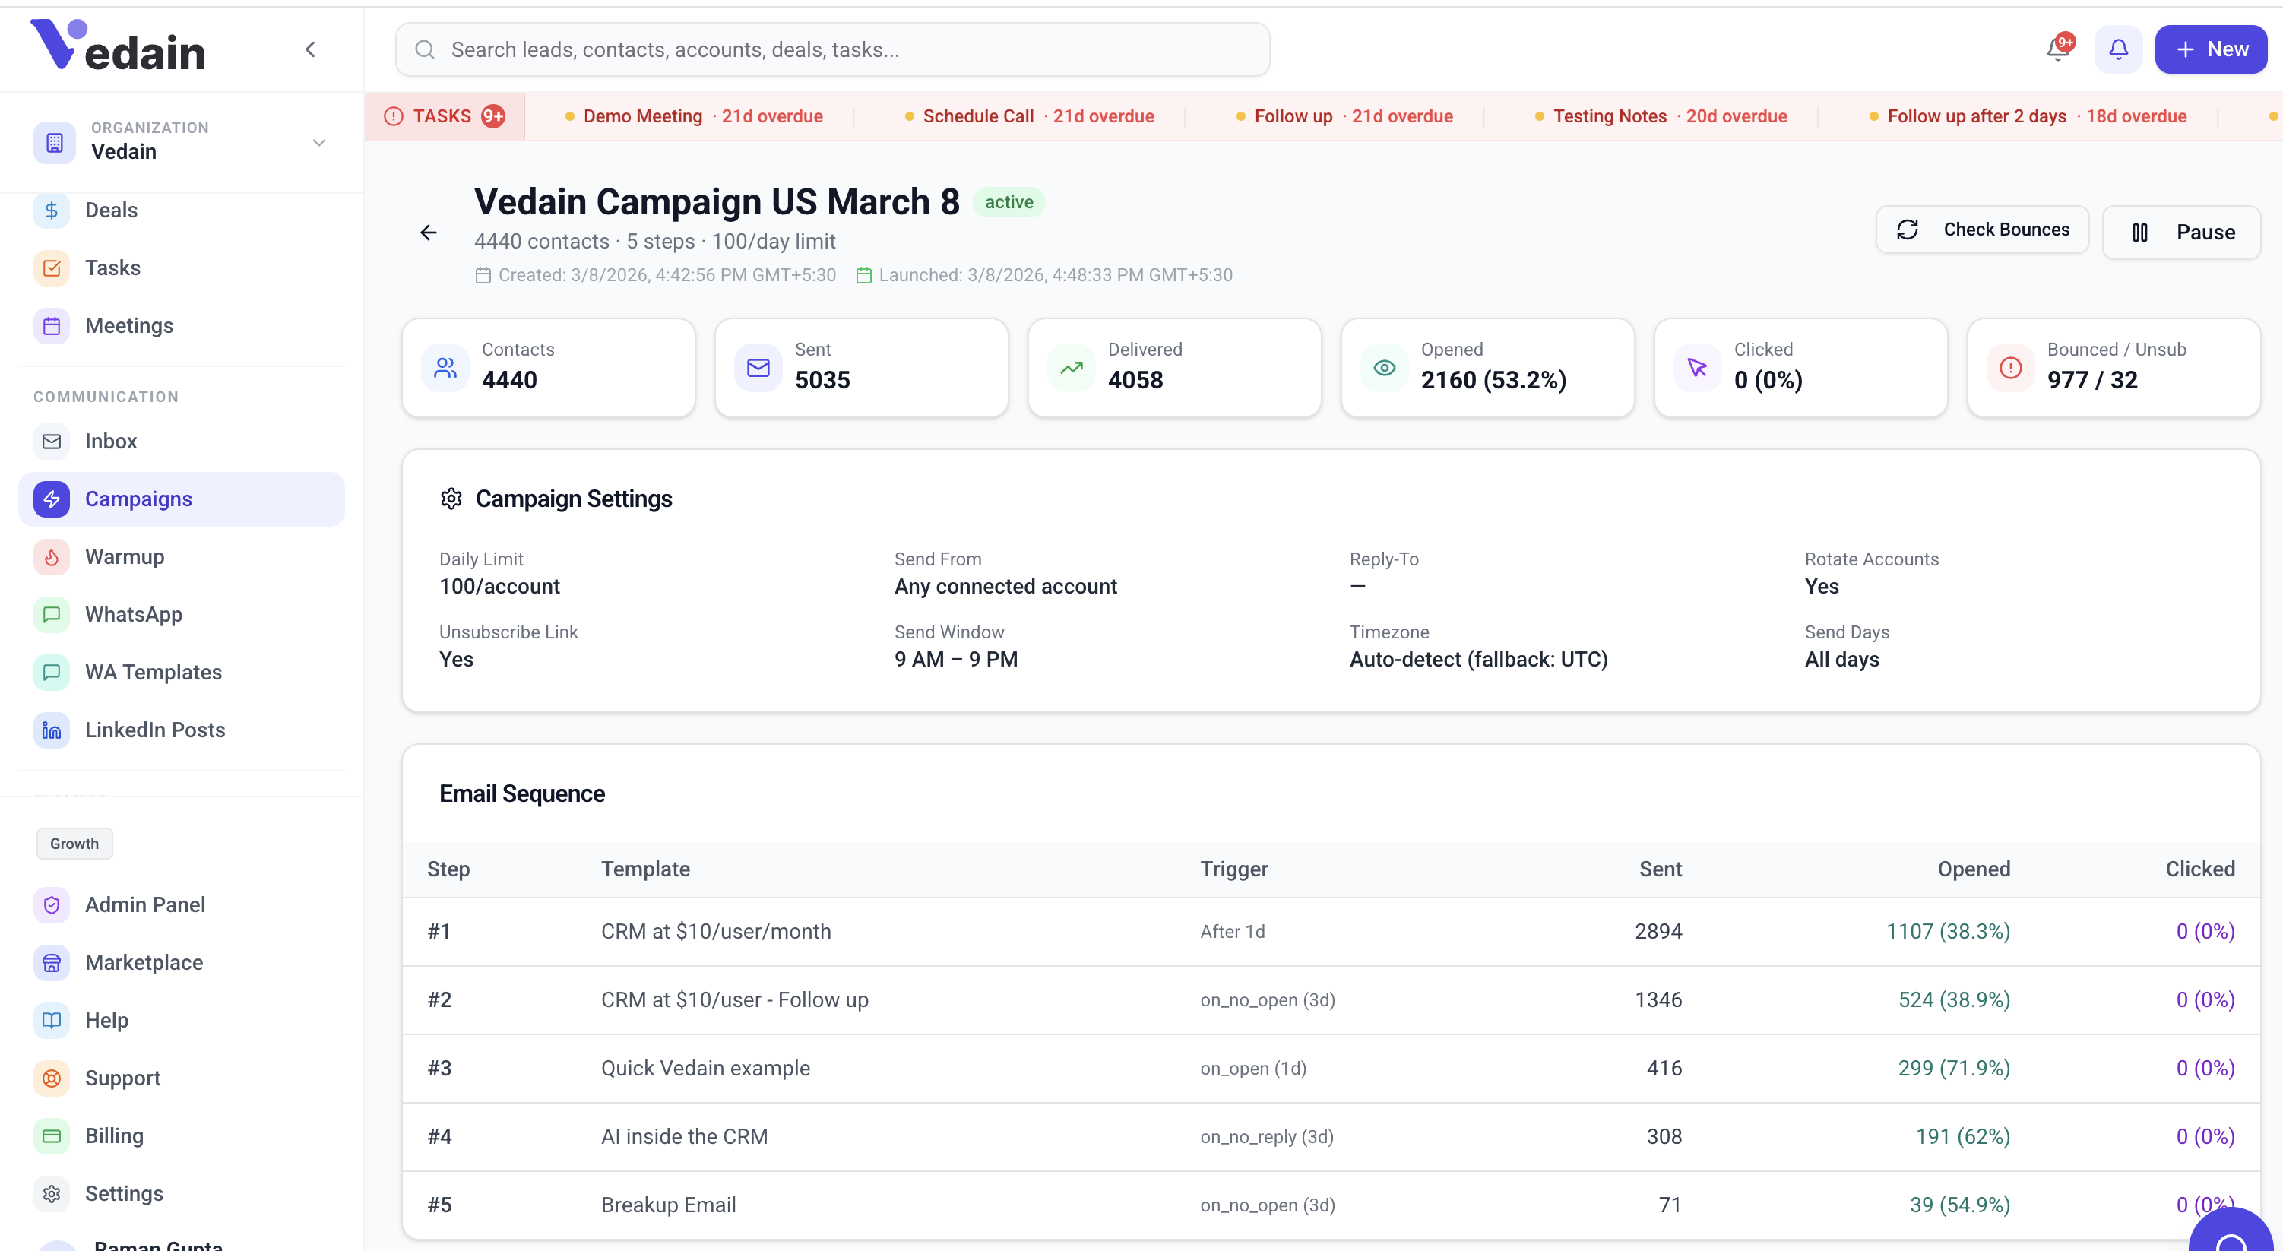The width and height of the screenshot is (2283, 1251).
Task: Open the notifications bell button
Action: (x=2118, y=49)
